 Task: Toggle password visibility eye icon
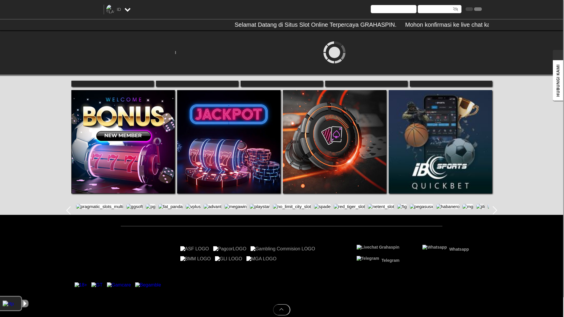456,9
